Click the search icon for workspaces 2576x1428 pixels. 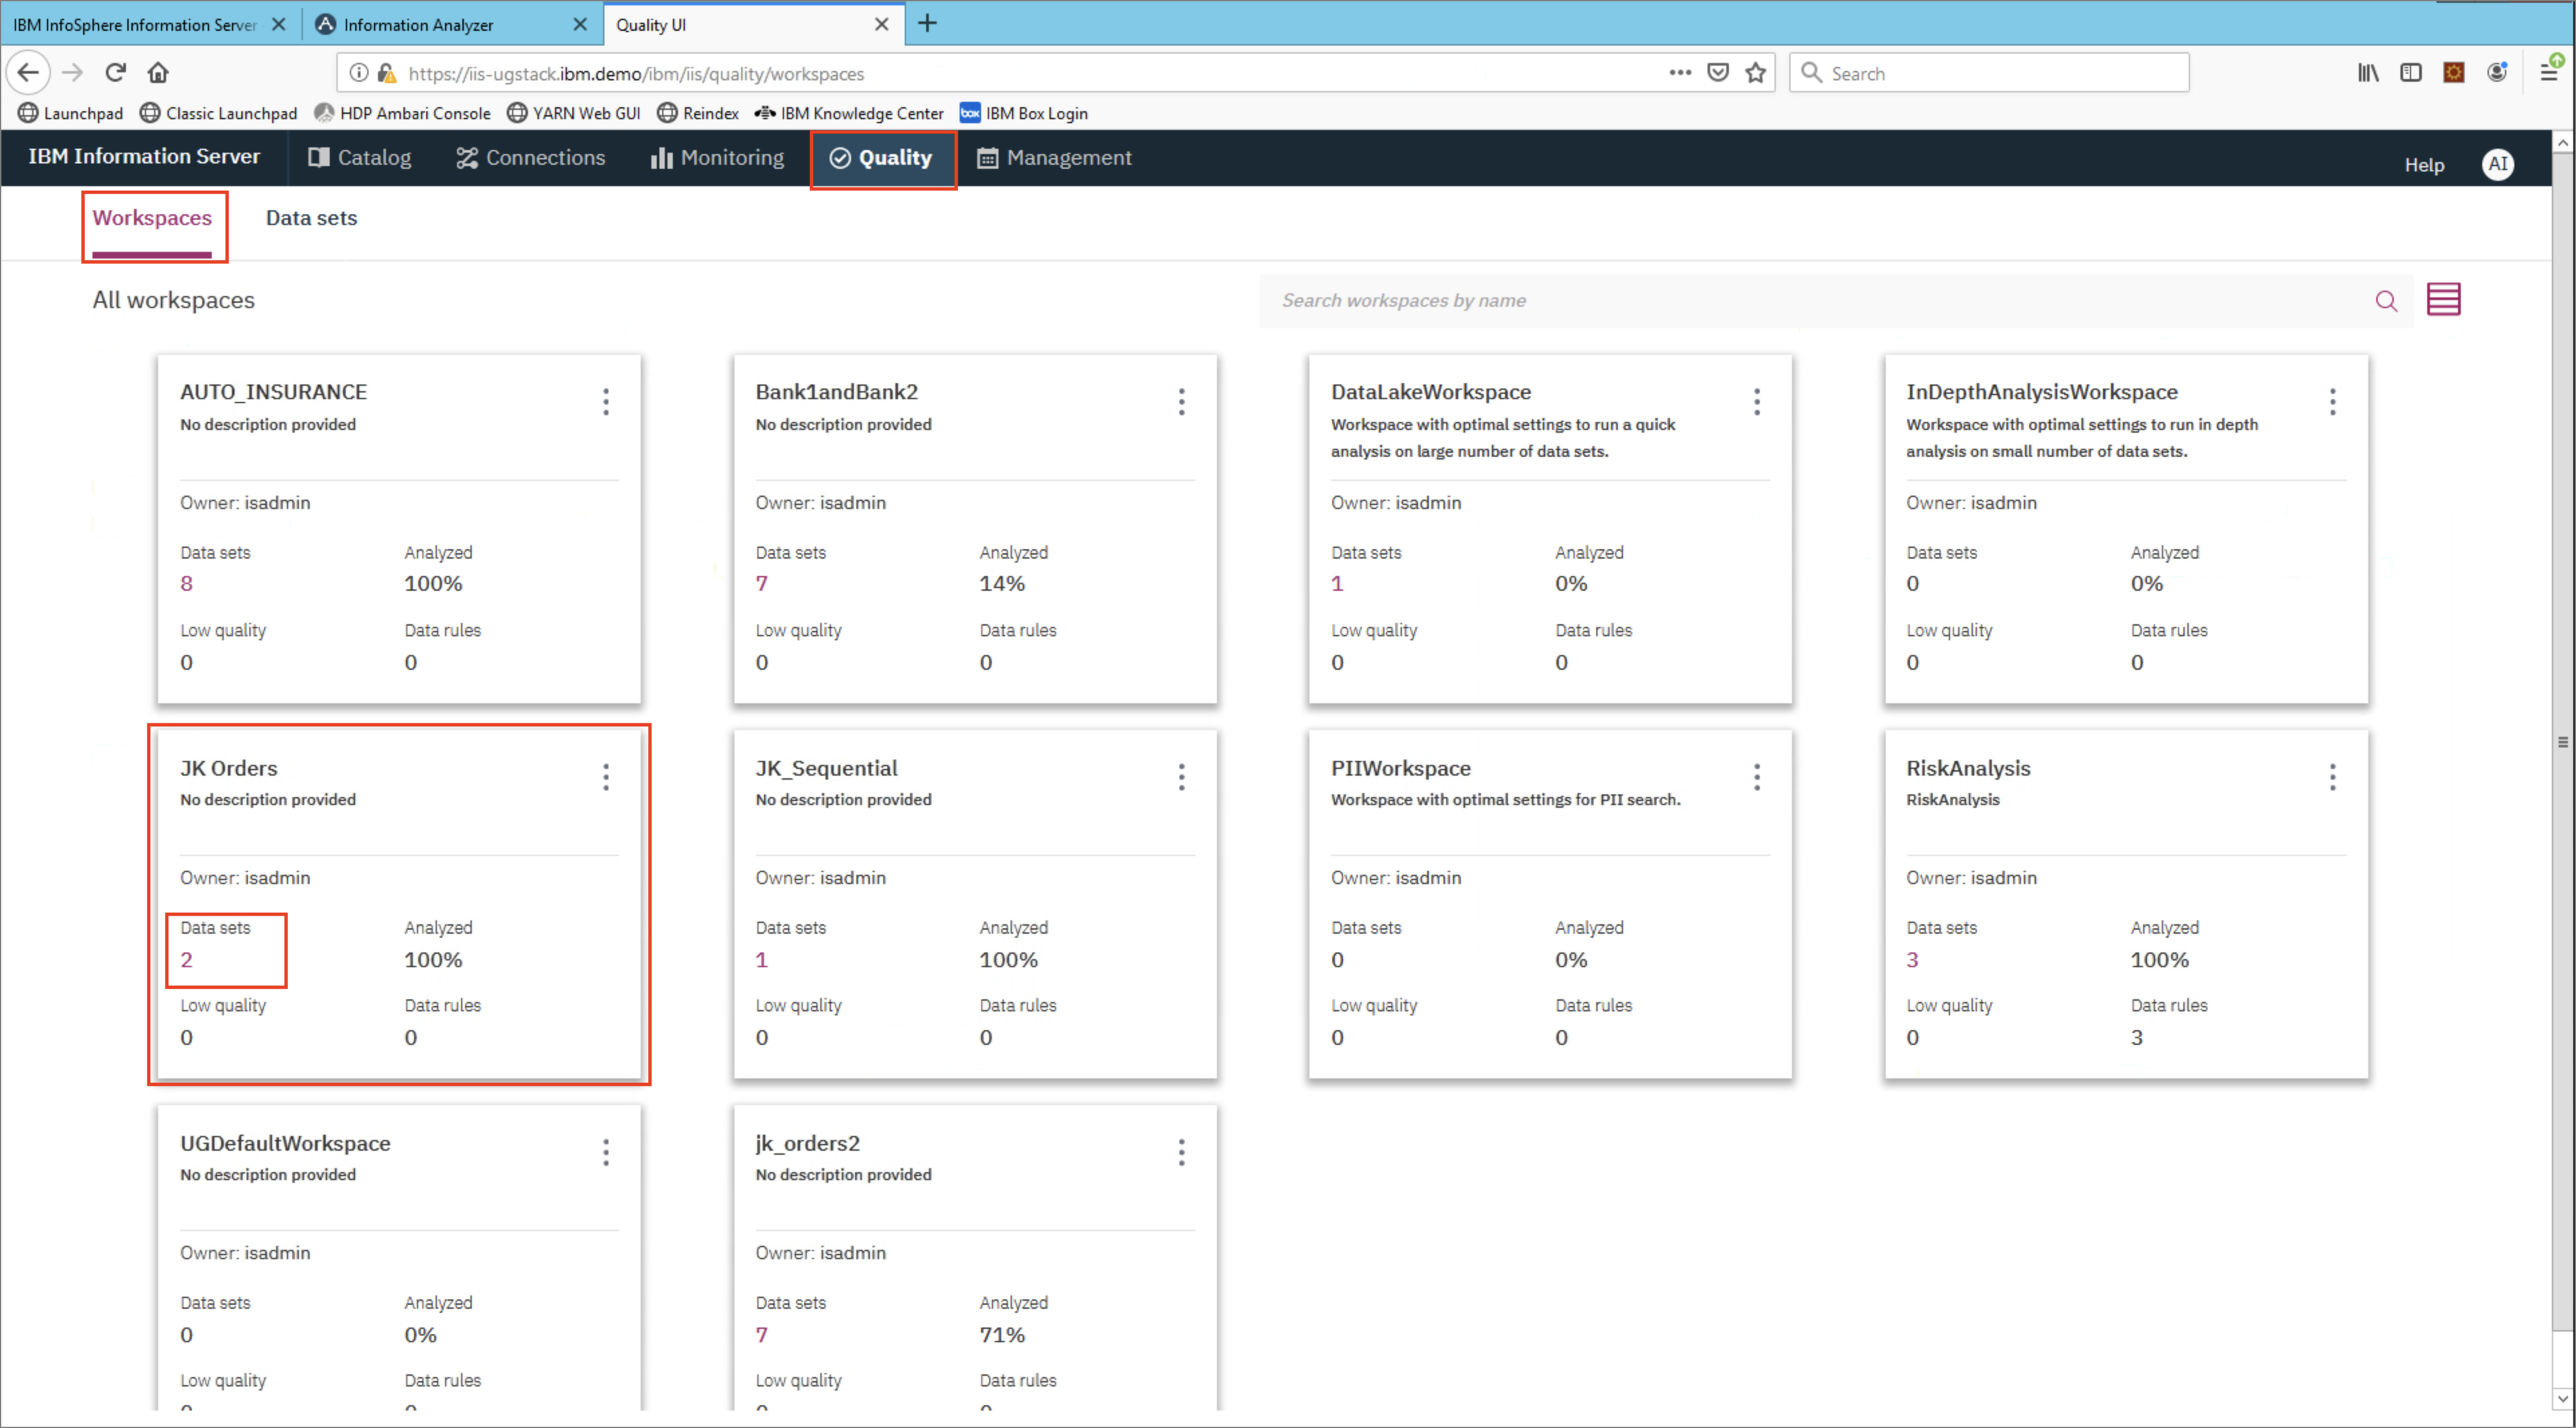tap(2384, 299)
